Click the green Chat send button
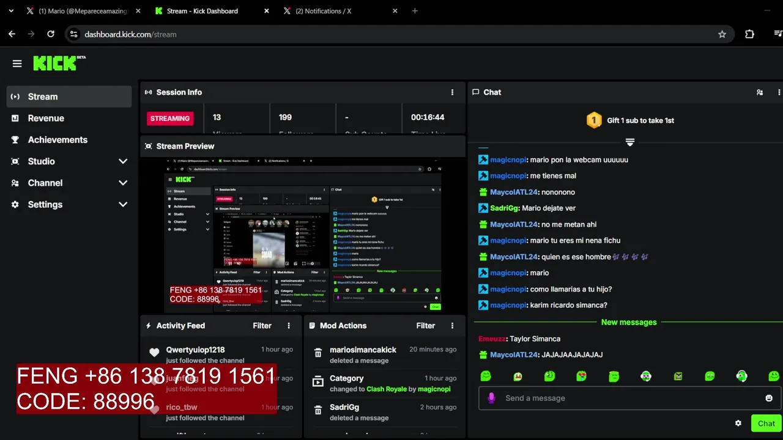The width and height of the screenshot is (783, 440). point(766,423)
